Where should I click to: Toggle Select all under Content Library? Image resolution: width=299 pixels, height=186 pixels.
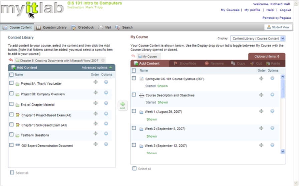[x=12, y=172]
